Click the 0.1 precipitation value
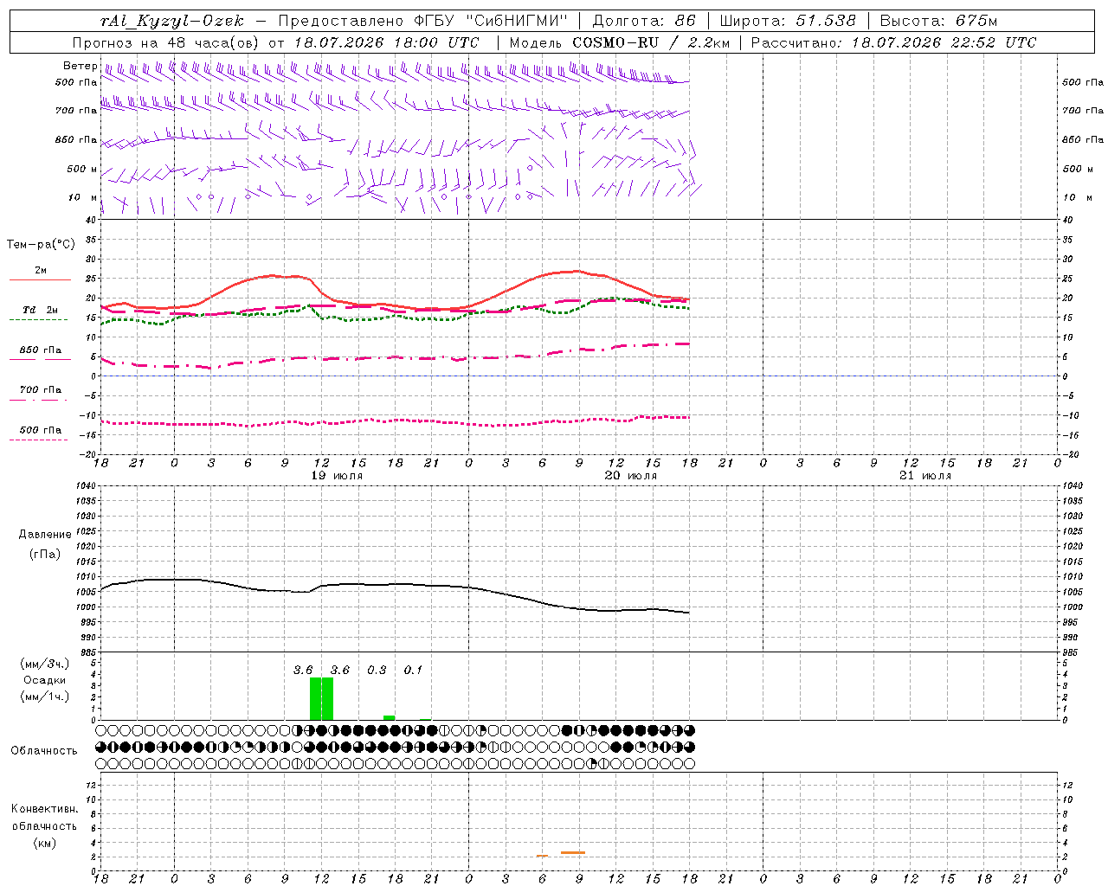The height and width of the screenshot is (886, 1108). [413, 670]
